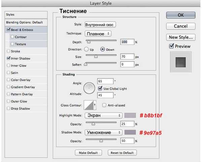Screen dimensions: 202x162
Task: Click the Size slider handle
Action: (x=96, y=56)
